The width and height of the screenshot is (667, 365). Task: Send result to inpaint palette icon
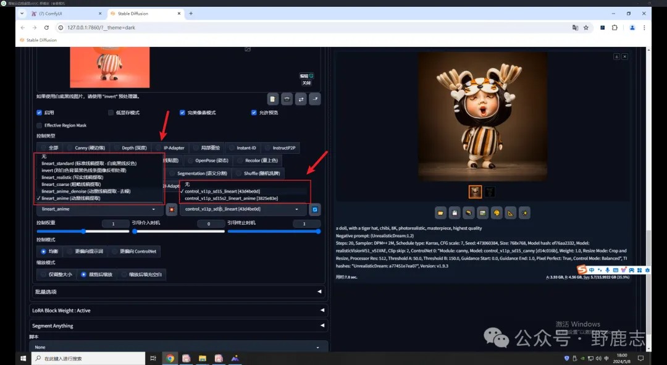[x=497, y=212]
